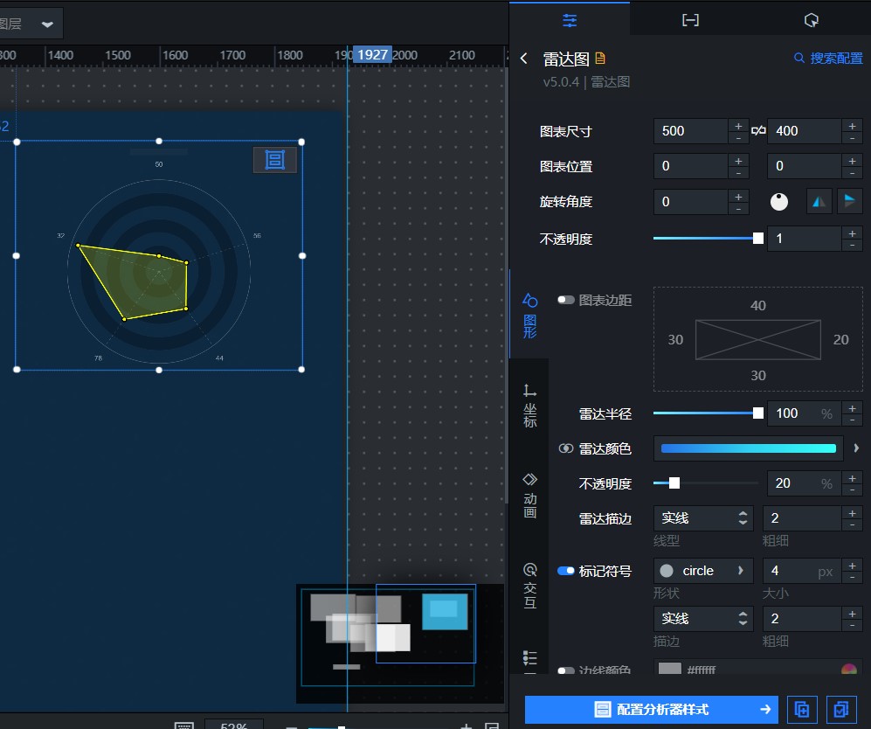Go back with the left chevron arrow
This screenshot has height=729, width=871.
pos(524,59)
